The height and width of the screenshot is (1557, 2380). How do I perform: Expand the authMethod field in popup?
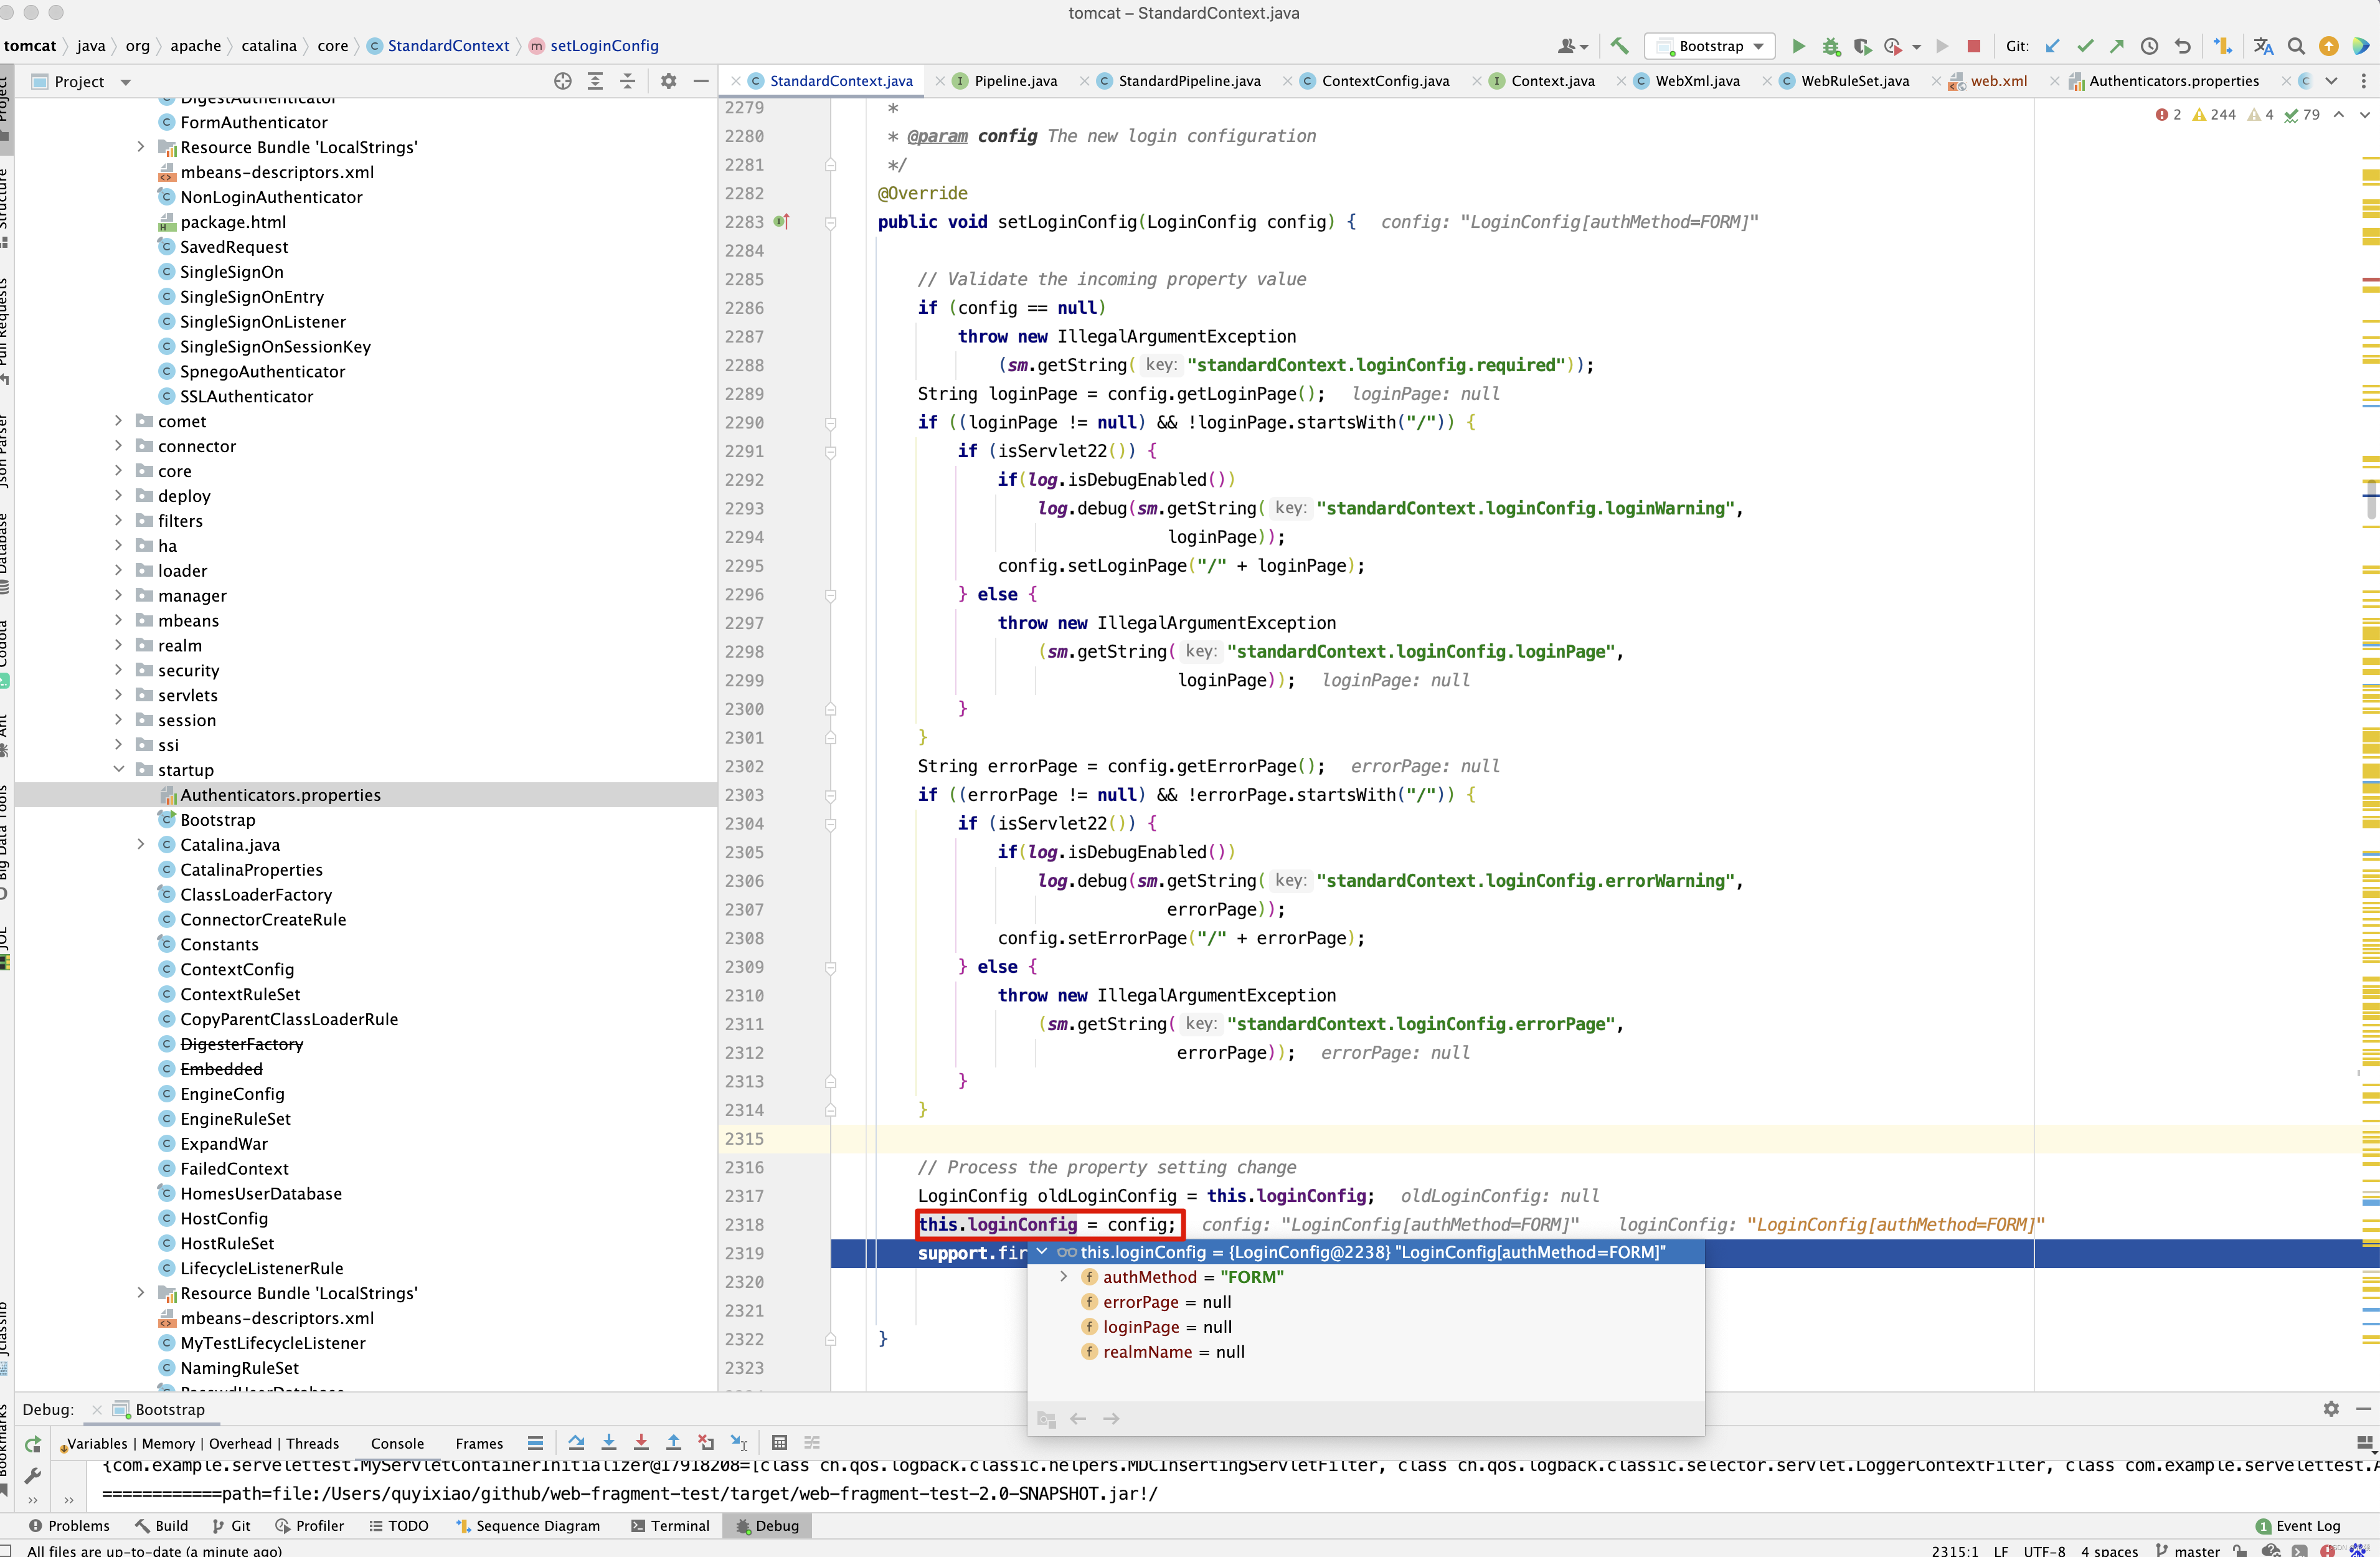click(x=1063, y=1277)
